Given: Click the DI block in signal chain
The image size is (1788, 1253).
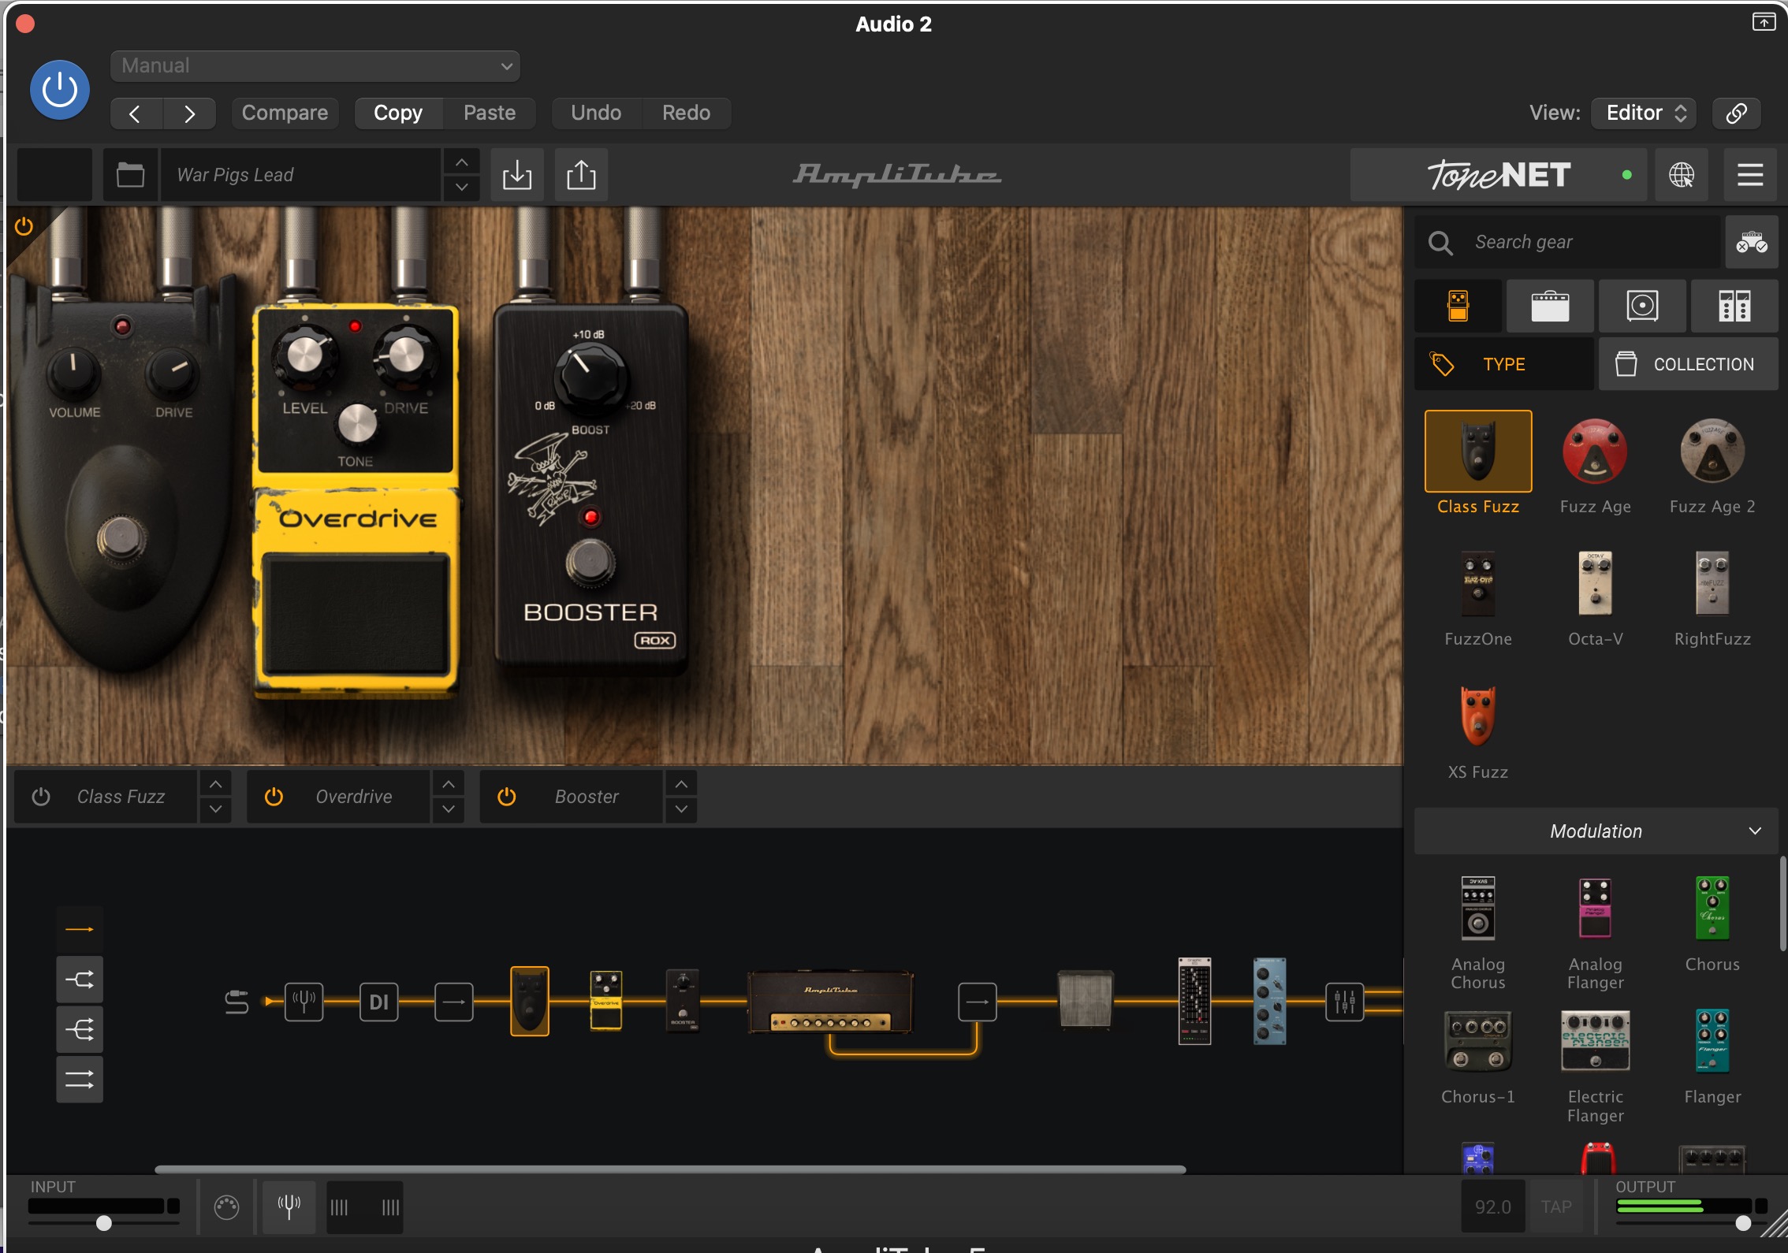Looking at the screenshot, I should (x=378, y=1002).
